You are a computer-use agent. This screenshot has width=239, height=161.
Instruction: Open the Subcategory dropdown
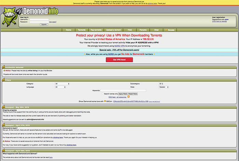click(161, 84)
